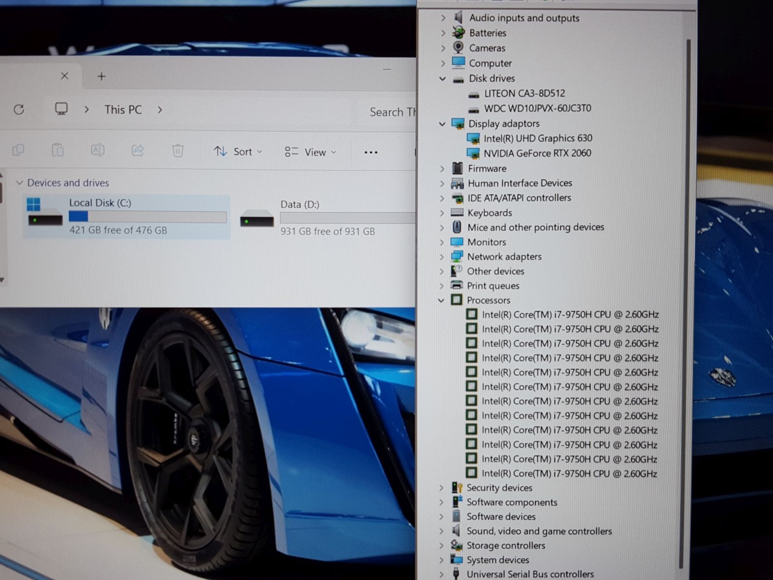Select the Local Disk (C:) drive icon
Screen dimensions: 773x580
coord(45,212)
